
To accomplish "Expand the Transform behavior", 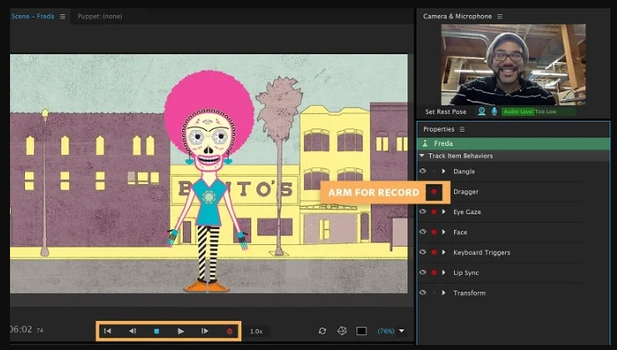I will click(x=444, y=292).
